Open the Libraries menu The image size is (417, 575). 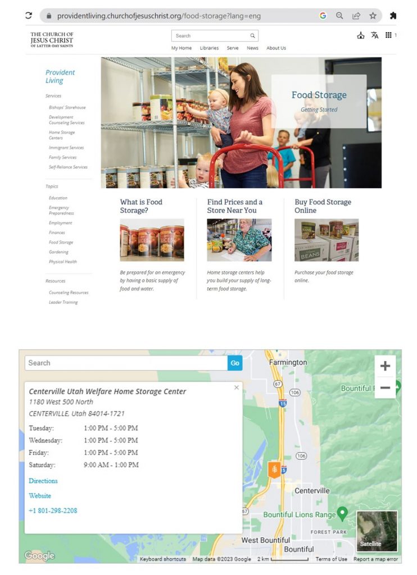(209, 48)
